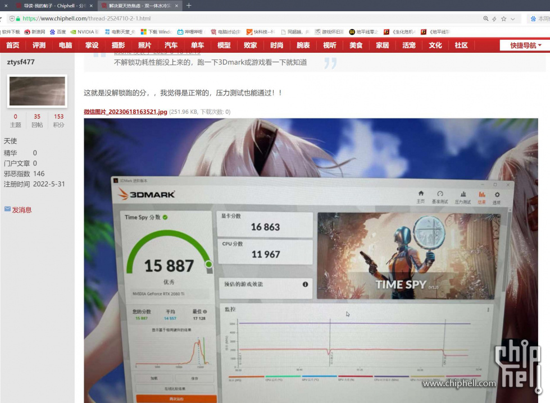The width and height of the screenshot is (550, 403).
Task: Open user profile ztysf477
Action: point(21,62)
